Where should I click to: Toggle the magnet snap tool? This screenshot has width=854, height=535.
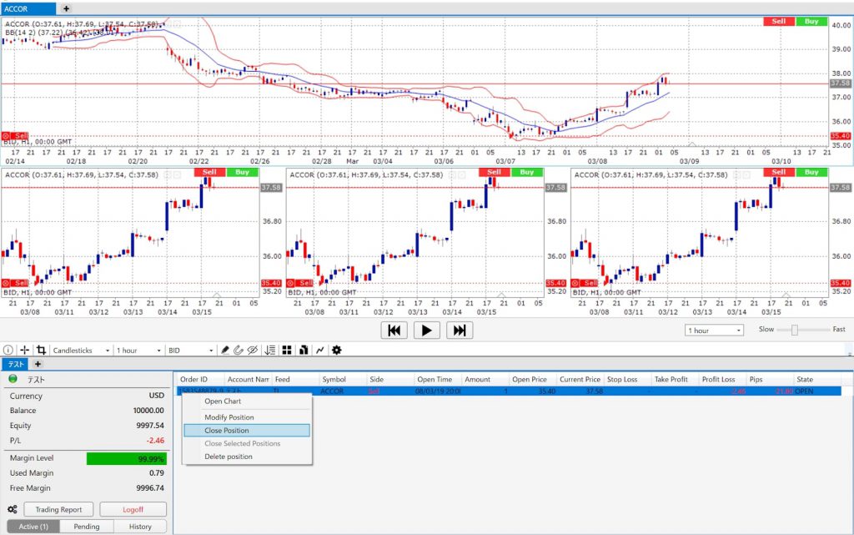(x=238, y=351)
